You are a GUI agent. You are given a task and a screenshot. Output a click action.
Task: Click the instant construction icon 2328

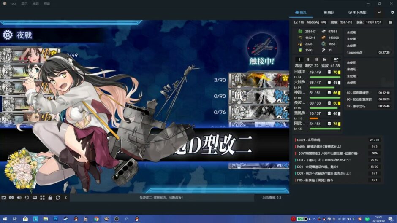[300, 44]
